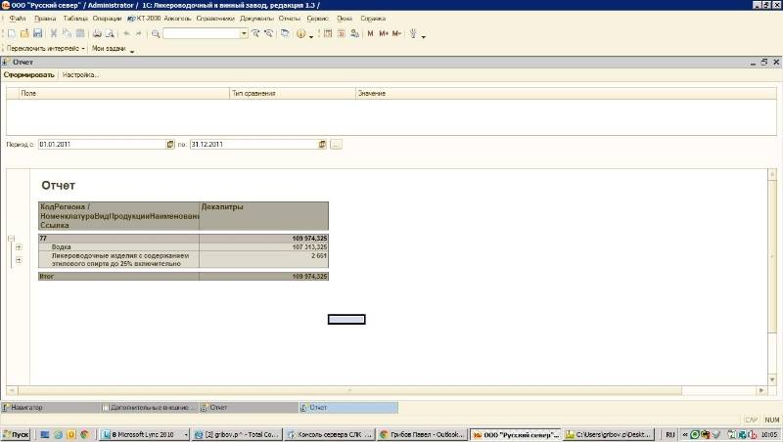
Task: Click the M+ memory button in the toolbar
Action: tap(384, 33)
